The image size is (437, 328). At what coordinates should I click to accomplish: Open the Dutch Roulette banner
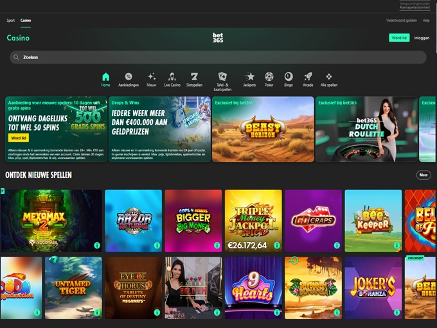[x=366, y=129]
